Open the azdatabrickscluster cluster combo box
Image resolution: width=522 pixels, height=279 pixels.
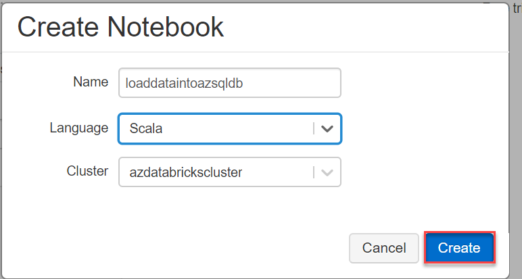pyautogui.click(x=216, y=172)
